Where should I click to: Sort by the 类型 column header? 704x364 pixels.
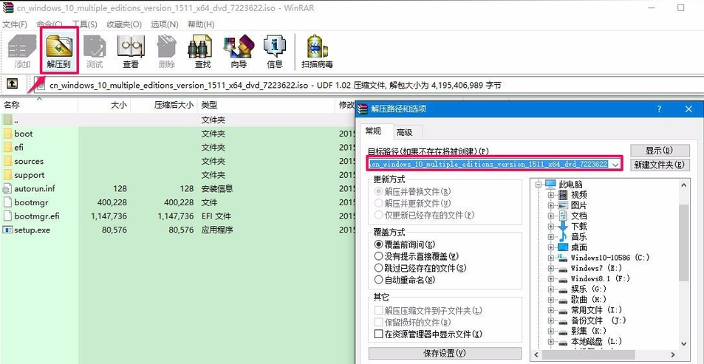tap(267, 105)
